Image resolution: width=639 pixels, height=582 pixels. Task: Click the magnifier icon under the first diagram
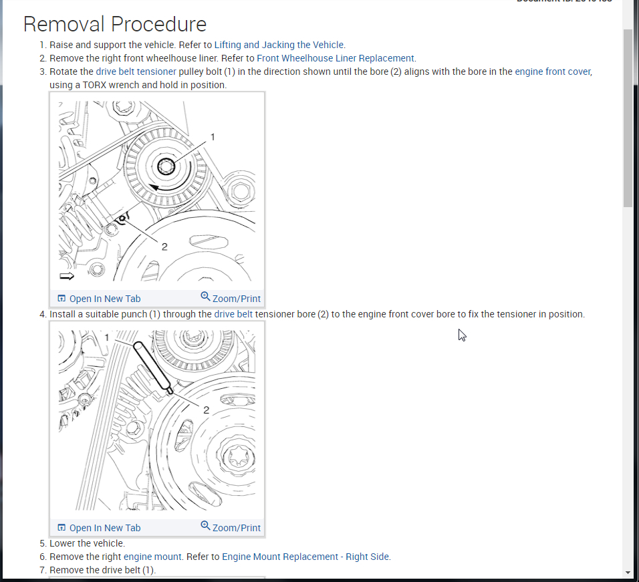click(205, 297)
